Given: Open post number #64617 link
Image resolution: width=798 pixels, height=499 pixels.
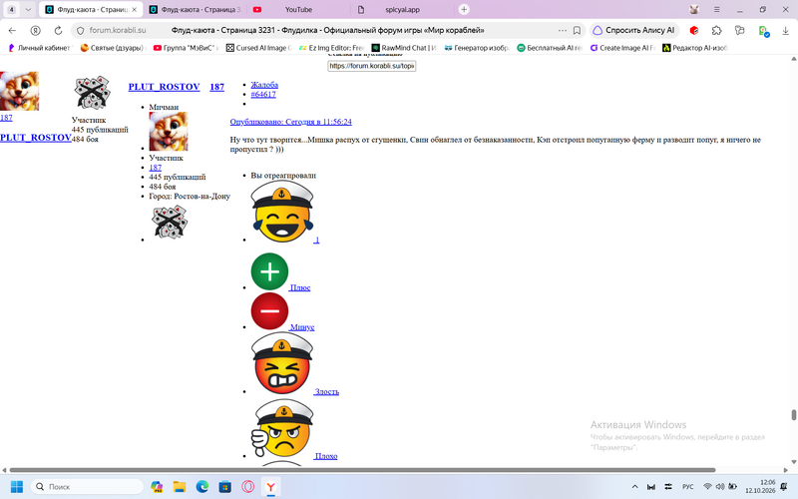Looking at the screenshot, I should tap(263, 94).
